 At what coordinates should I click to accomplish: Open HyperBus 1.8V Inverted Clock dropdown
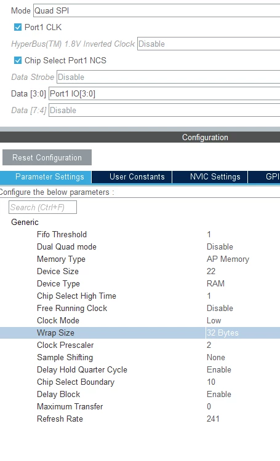pyautogui.click(x=209, y=44)
